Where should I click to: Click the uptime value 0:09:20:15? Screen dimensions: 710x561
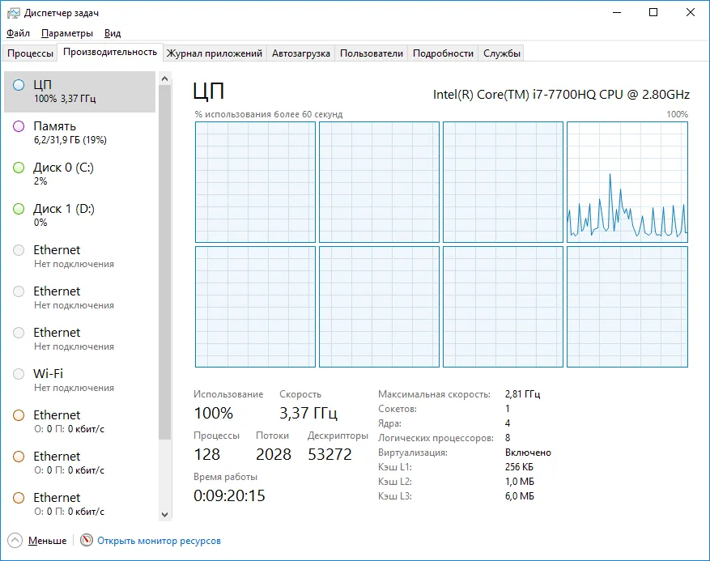pyautogui.click(x=229, y=495)
